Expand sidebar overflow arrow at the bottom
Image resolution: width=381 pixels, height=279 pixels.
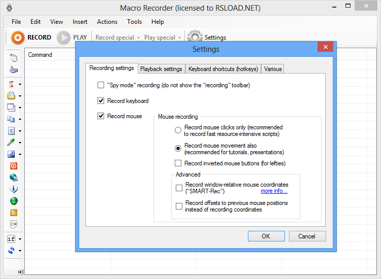[20, 272]
